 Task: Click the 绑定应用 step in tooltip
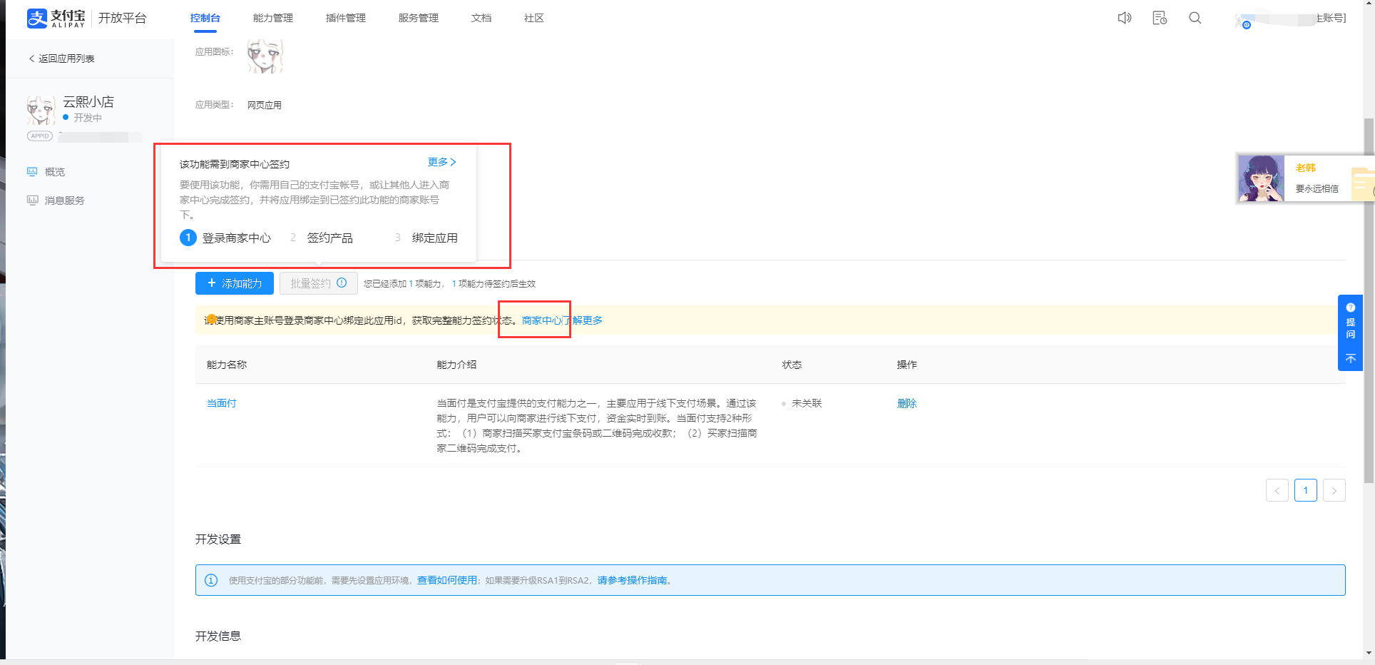435,238
